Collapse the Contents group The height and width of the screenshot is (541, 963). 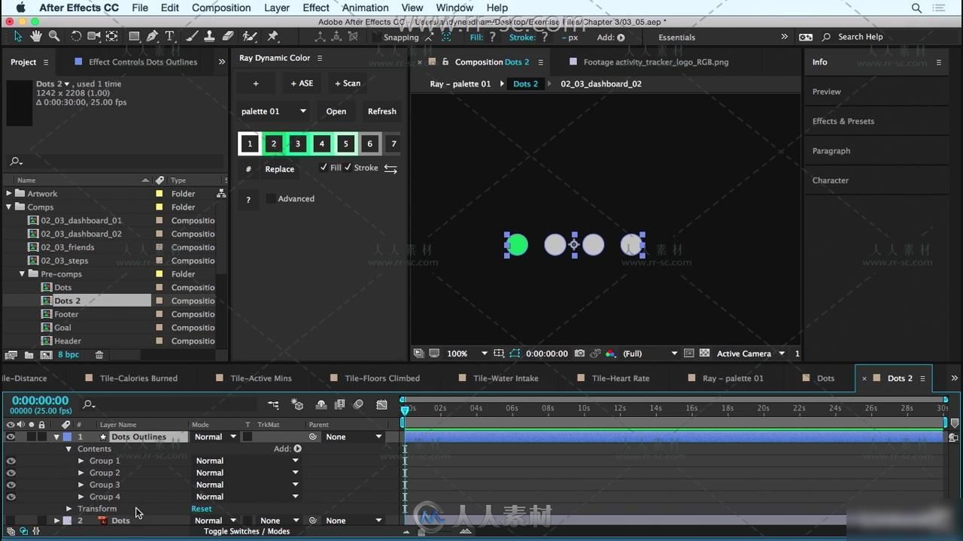[68, 449]
